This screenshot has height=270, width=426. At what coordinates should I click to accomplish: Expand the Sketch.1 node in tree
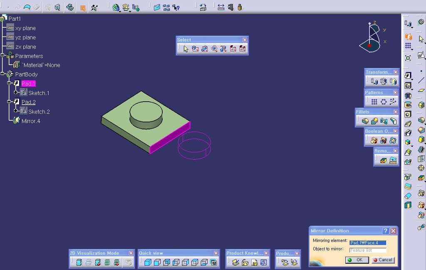click(x=16, y=92)
